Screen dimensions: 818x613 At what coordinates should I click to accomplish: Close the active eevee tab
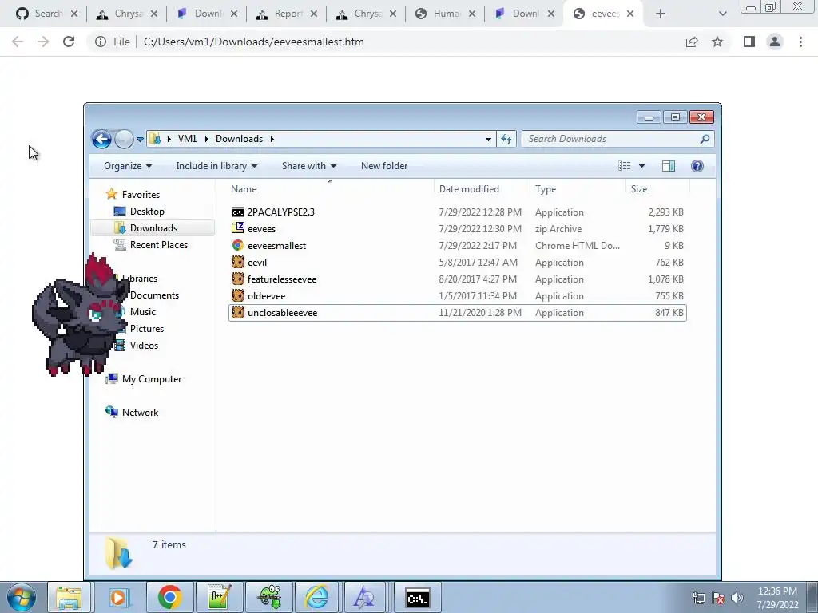[630, 14]
